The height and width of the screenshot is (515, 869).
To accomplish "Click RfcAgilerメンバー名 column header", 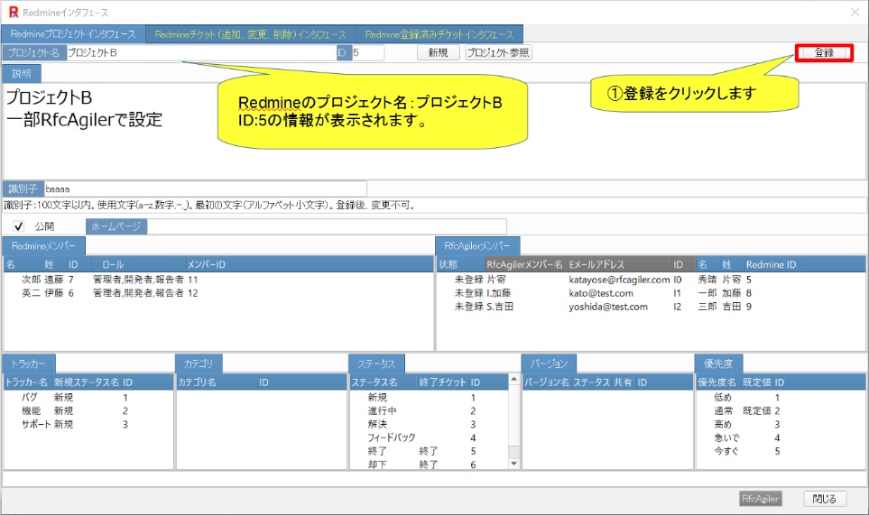I will point(524,264).
